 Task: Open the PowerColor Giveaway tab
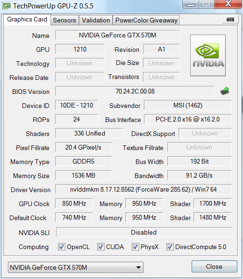pyautogui.click(x=146, y=20)
